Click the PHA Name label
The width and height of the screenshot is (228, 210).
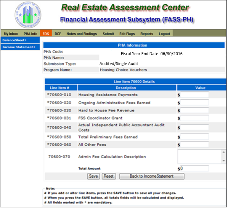(x=54, y=58)
